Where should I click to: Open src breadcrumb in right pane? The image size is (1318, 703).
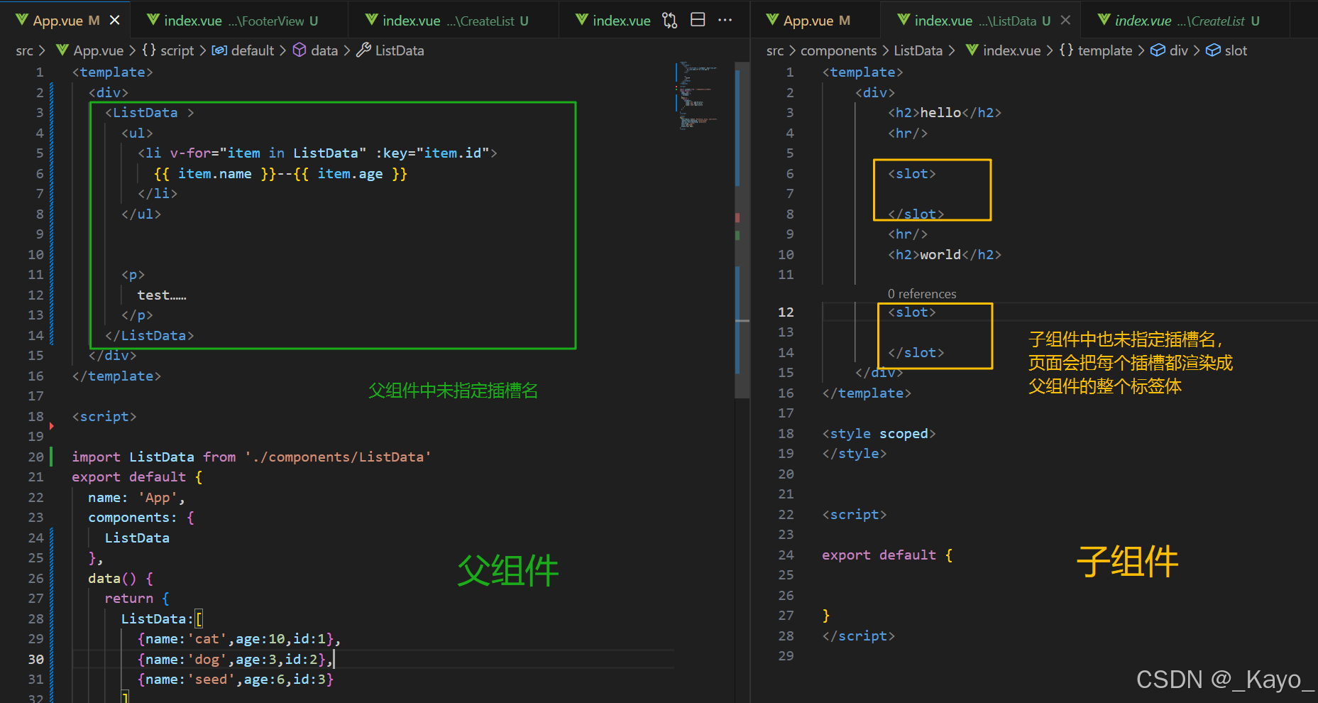click(x=775, y=50)
